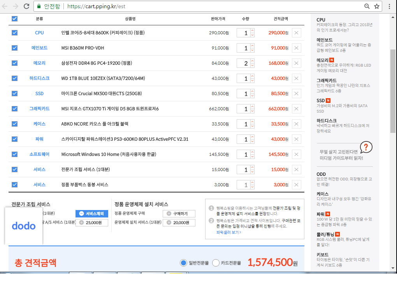Click the plus icon beside 25,000원

click(x=81, y=223)
